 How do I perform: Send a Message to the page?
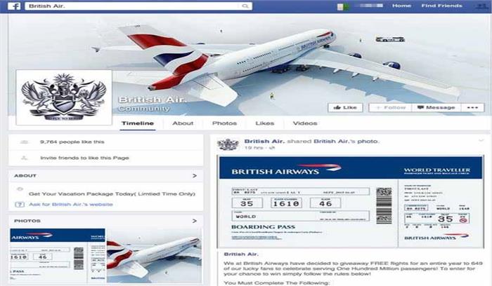(x=436, y=107)
